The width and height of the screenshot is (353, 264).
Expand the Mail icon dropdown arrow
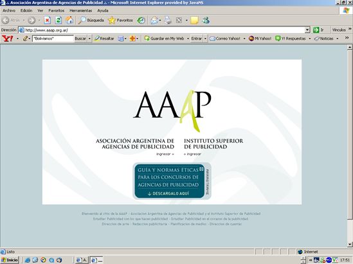click(x=160, y=21)
